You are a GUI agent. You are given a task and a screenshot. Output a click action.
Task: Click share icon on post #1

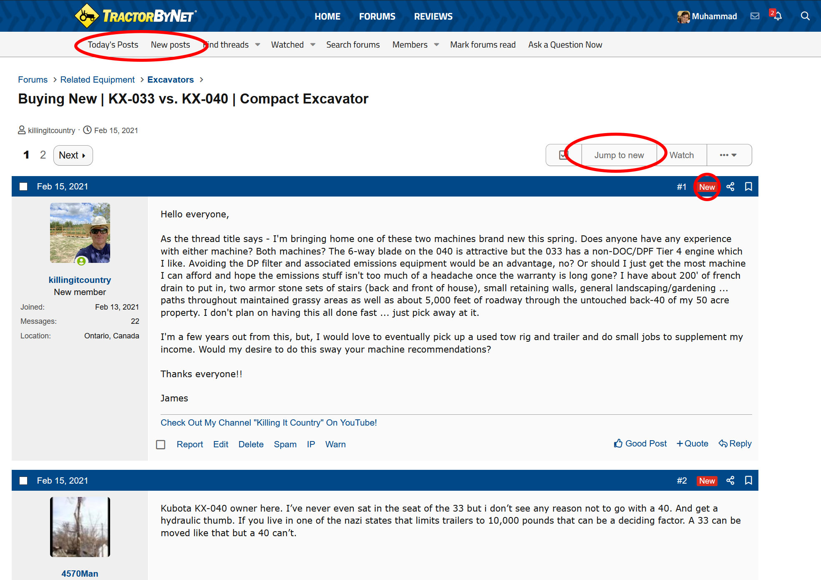pyautogui.click(x=730, y=187)
